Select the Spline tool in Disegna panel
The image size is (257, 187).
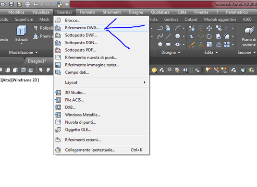click(160, 36)
